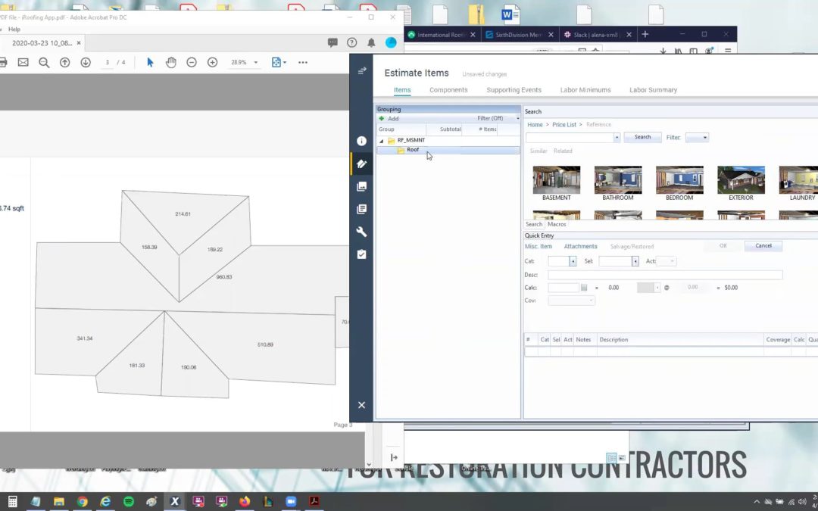This screenshot has width=818, height=511.
Task: Switch to the Macros tab
Action: 557,224
